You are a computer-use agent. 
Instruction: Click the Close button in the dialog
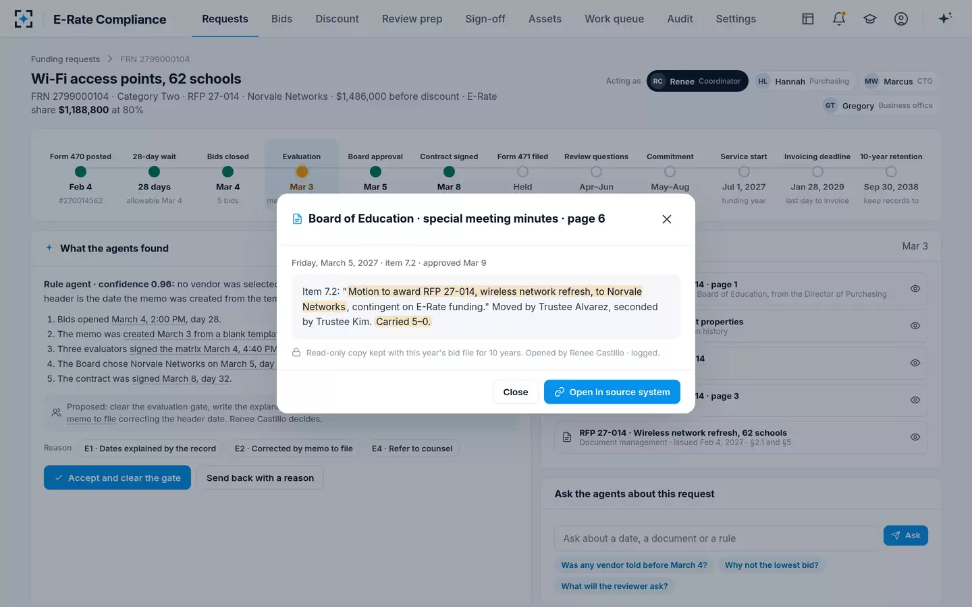516,392
